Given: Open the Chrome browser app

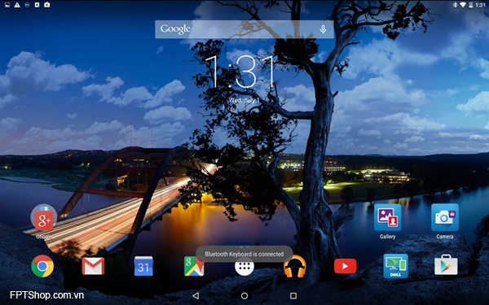Looking at the screenshot, I should [42, 266].
